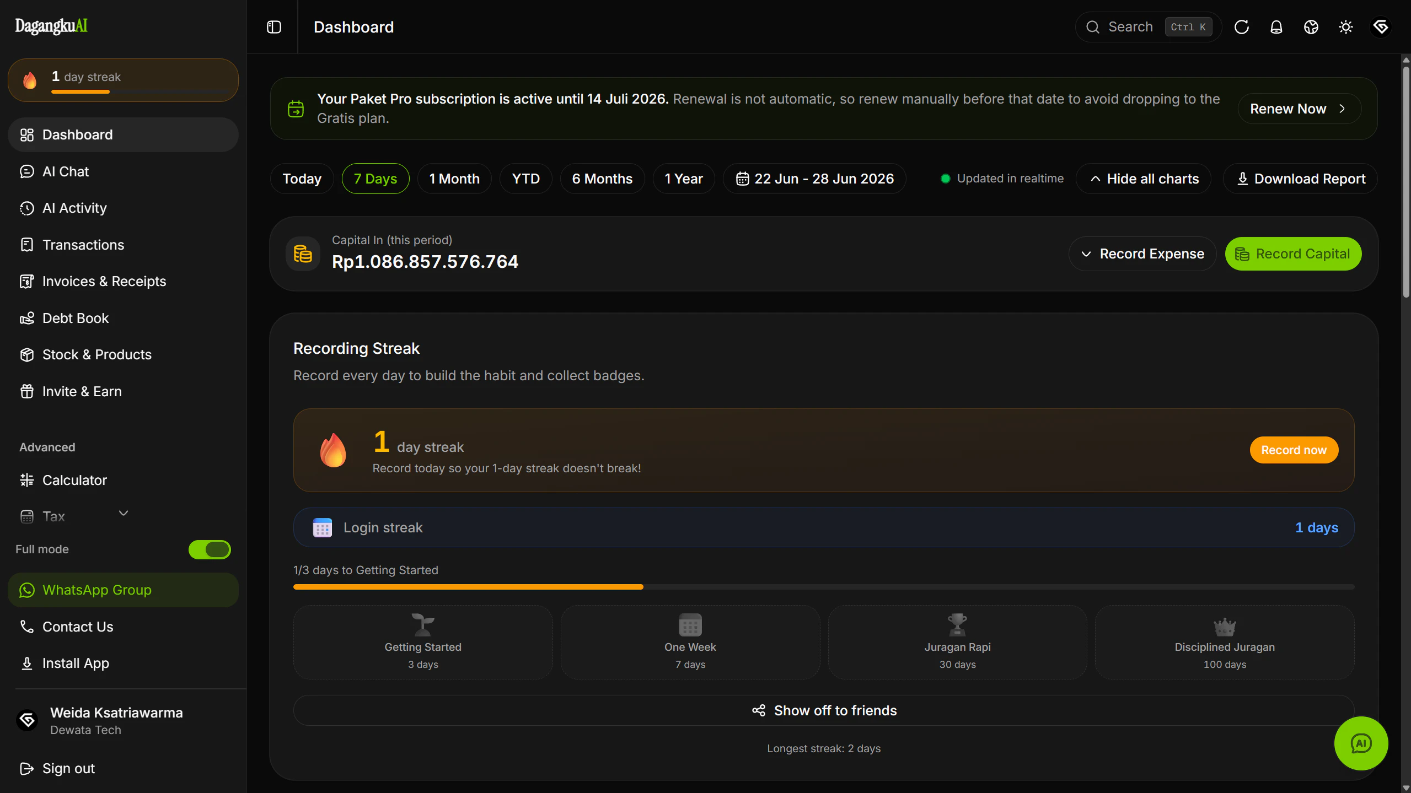This screenshot has height=793, width=1411.
Task: Click the refresh icon in header
Action: [1242, 27]
